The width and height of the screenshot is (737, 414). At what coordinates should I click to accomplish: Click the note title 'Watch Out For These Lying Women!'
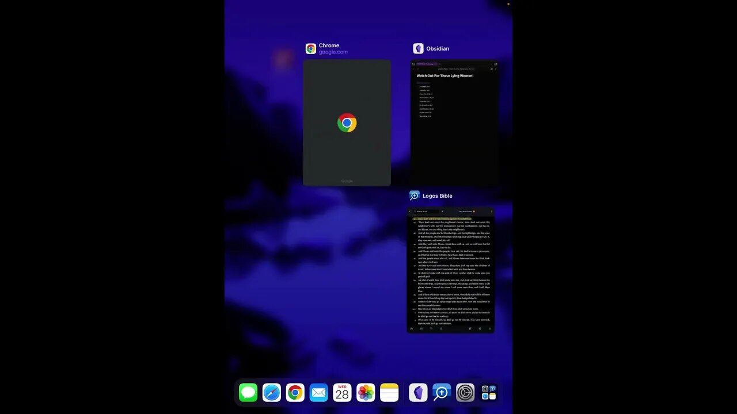pos(445,76)
